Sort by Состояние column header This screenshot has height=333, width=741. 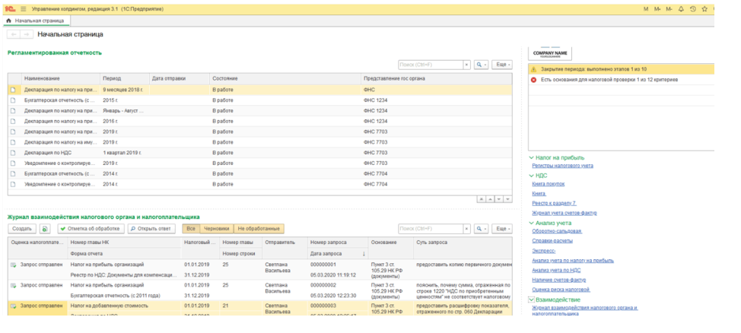[x=285, y=78]
